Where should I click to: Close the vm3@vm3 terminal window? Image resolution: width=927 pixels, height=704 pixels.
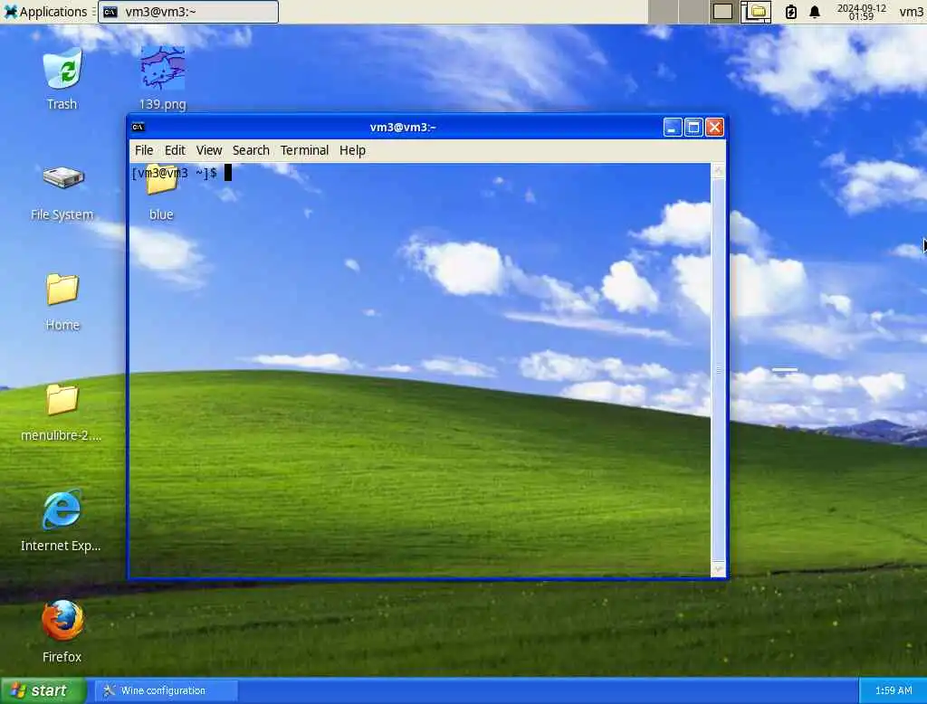715,127
